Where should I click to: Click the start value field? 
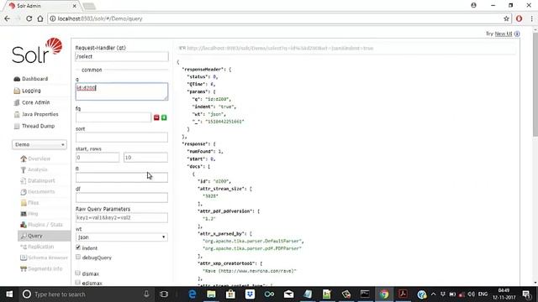tap(98, 158)
